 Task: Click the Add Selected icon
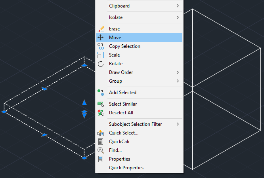click(x=101, y=93)
